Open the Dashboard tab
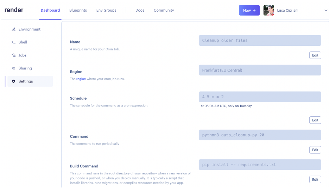 pos(50,11)
